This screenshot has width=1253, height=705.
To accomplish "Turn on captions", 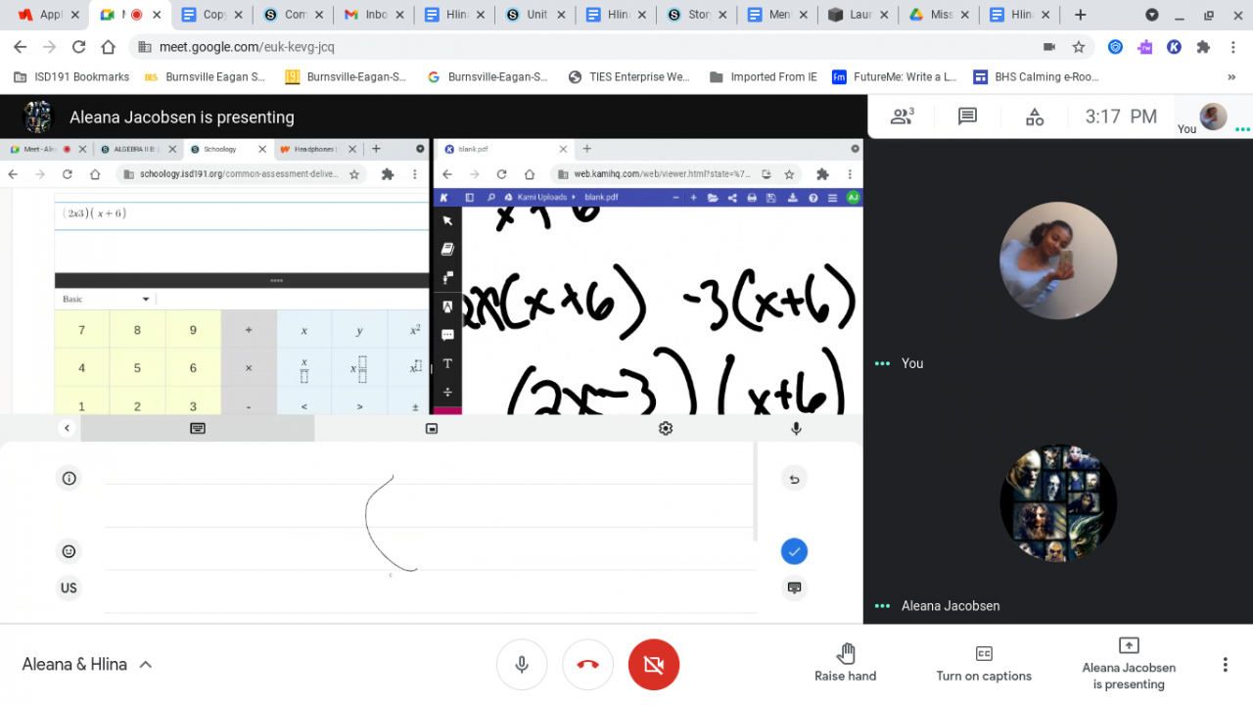I will coord(984,663).
